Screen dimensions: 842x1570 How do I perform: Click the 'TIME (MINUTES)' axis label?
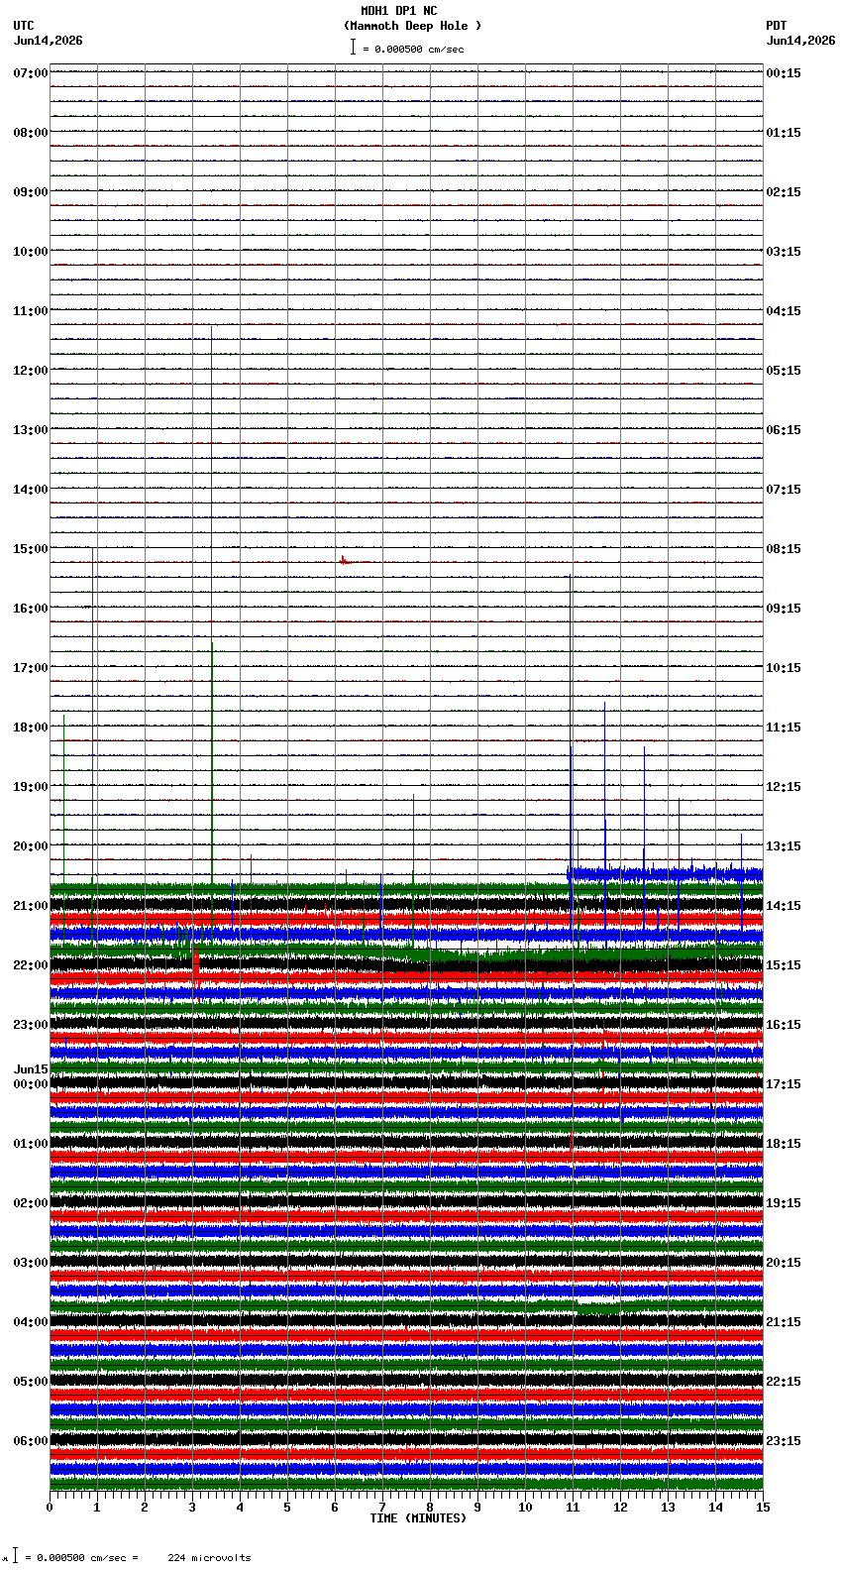pos(418,1518)
